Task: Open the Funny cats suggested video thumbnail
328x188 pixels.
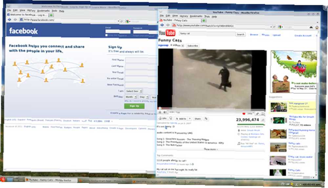Action: (278, 147)
